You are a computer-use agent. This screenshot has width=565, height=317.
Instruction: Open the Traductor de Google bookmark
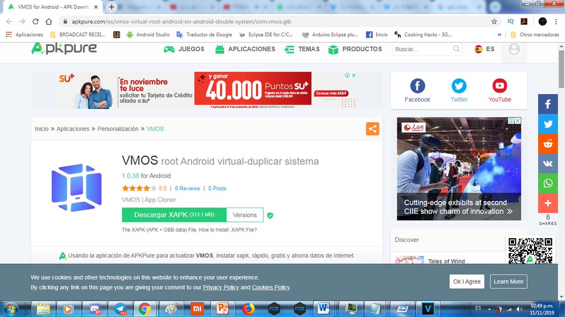tap(204, 34)
